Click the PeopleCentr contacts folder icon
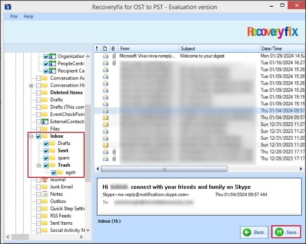Screen dimensions: 306x244 pos(53,64)
